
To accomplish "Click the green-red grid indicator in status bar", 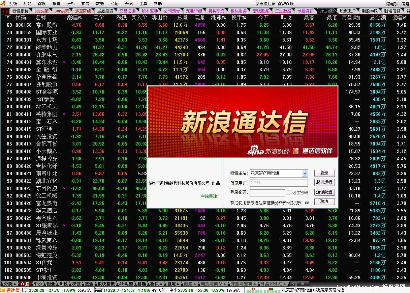I will point(263,290).
